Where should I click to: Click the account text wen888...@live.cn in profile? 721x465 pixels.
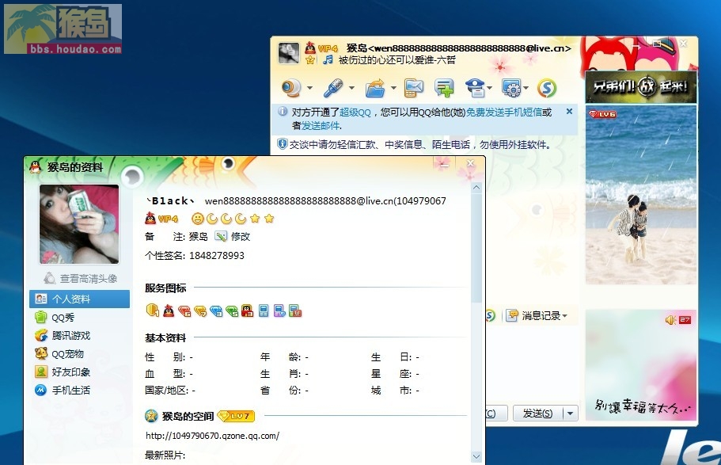pos(325,200)
